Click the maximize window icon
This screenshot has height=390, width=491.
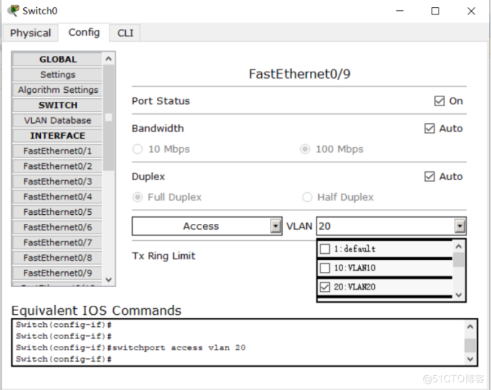point(436,11)
